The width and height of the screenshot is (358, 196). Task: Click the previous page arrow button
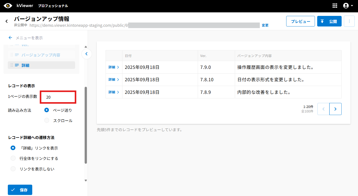(x=323, y=109)
